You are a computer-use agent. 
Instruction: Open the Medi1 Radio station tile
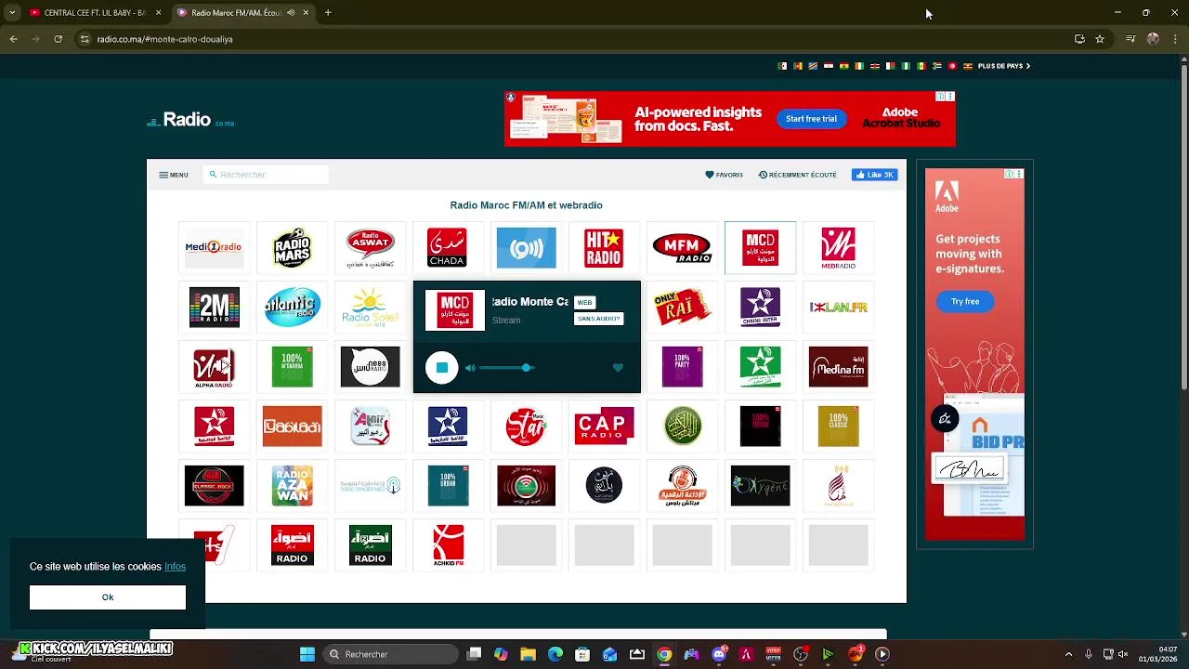coord(215,248)
